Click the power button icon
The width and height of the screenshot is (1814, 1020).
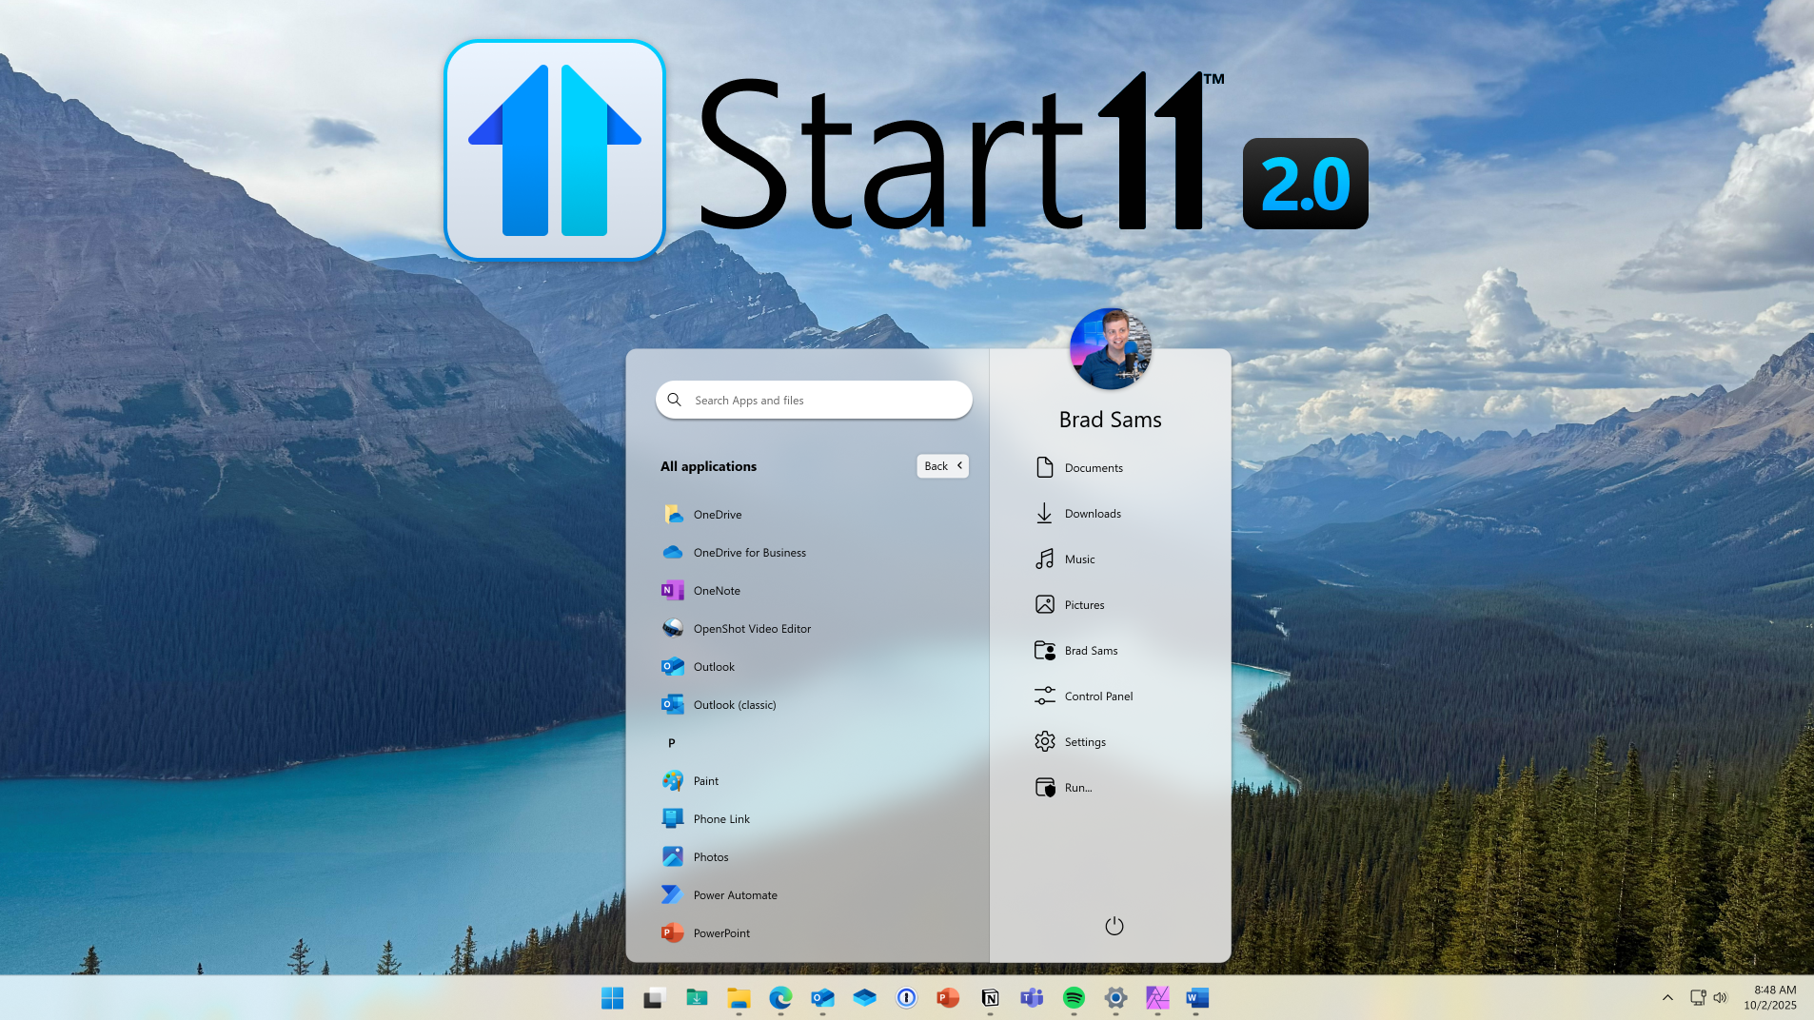(x=1114, y=926)
